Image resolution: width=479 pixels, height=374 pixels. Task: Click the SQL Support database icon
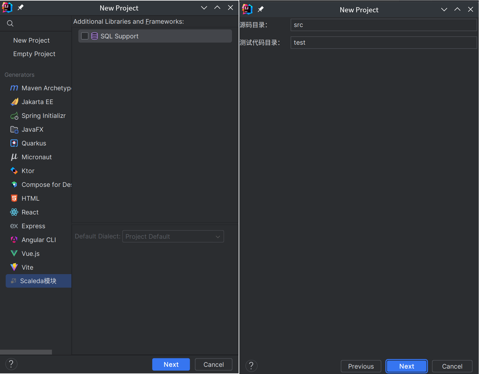95,36
